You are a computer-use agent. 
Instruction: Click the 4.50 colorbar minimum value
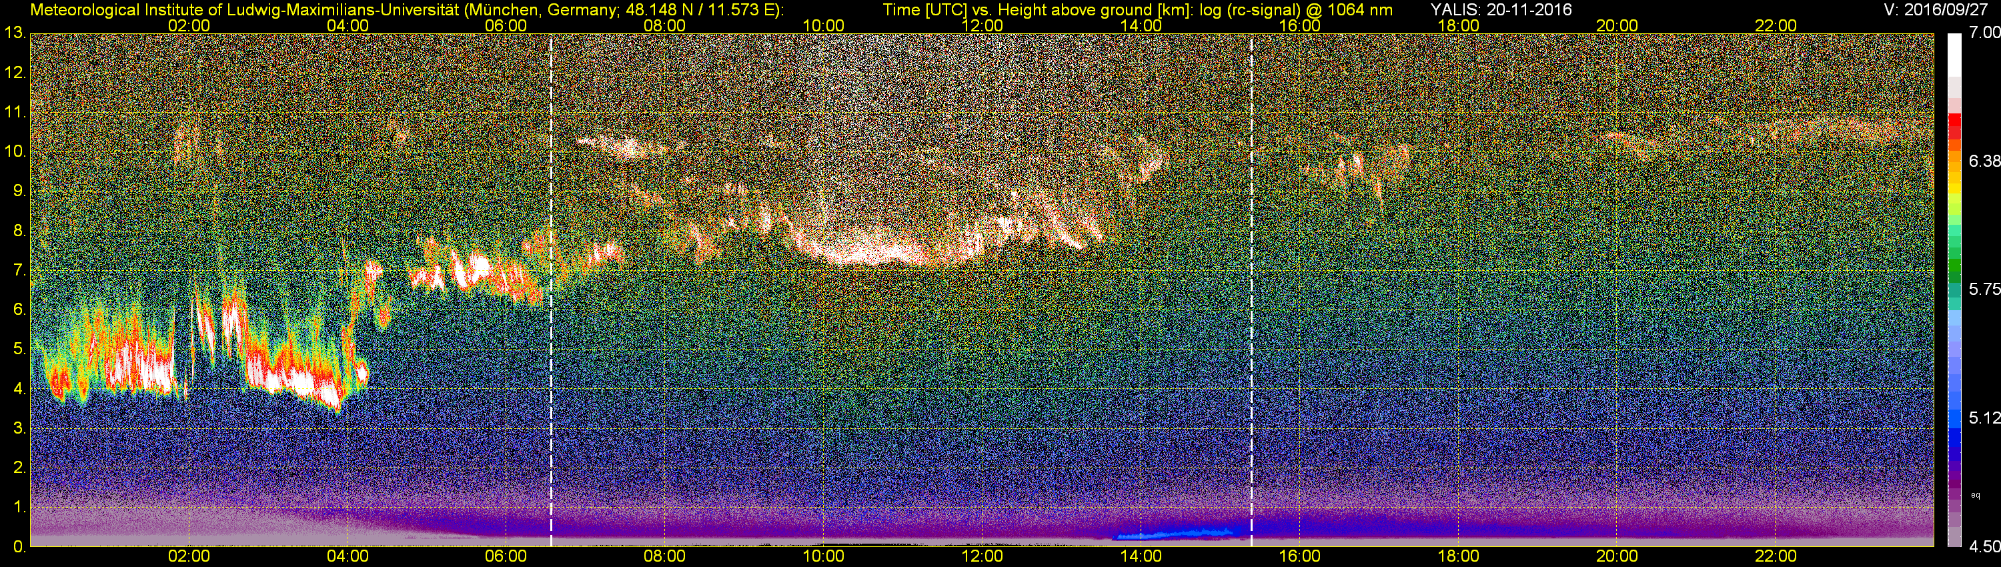point(1985,547)
